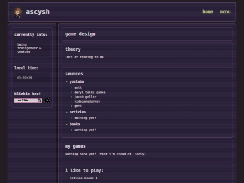Click 'jacob geller' list entry

click(x=85, y=97)
